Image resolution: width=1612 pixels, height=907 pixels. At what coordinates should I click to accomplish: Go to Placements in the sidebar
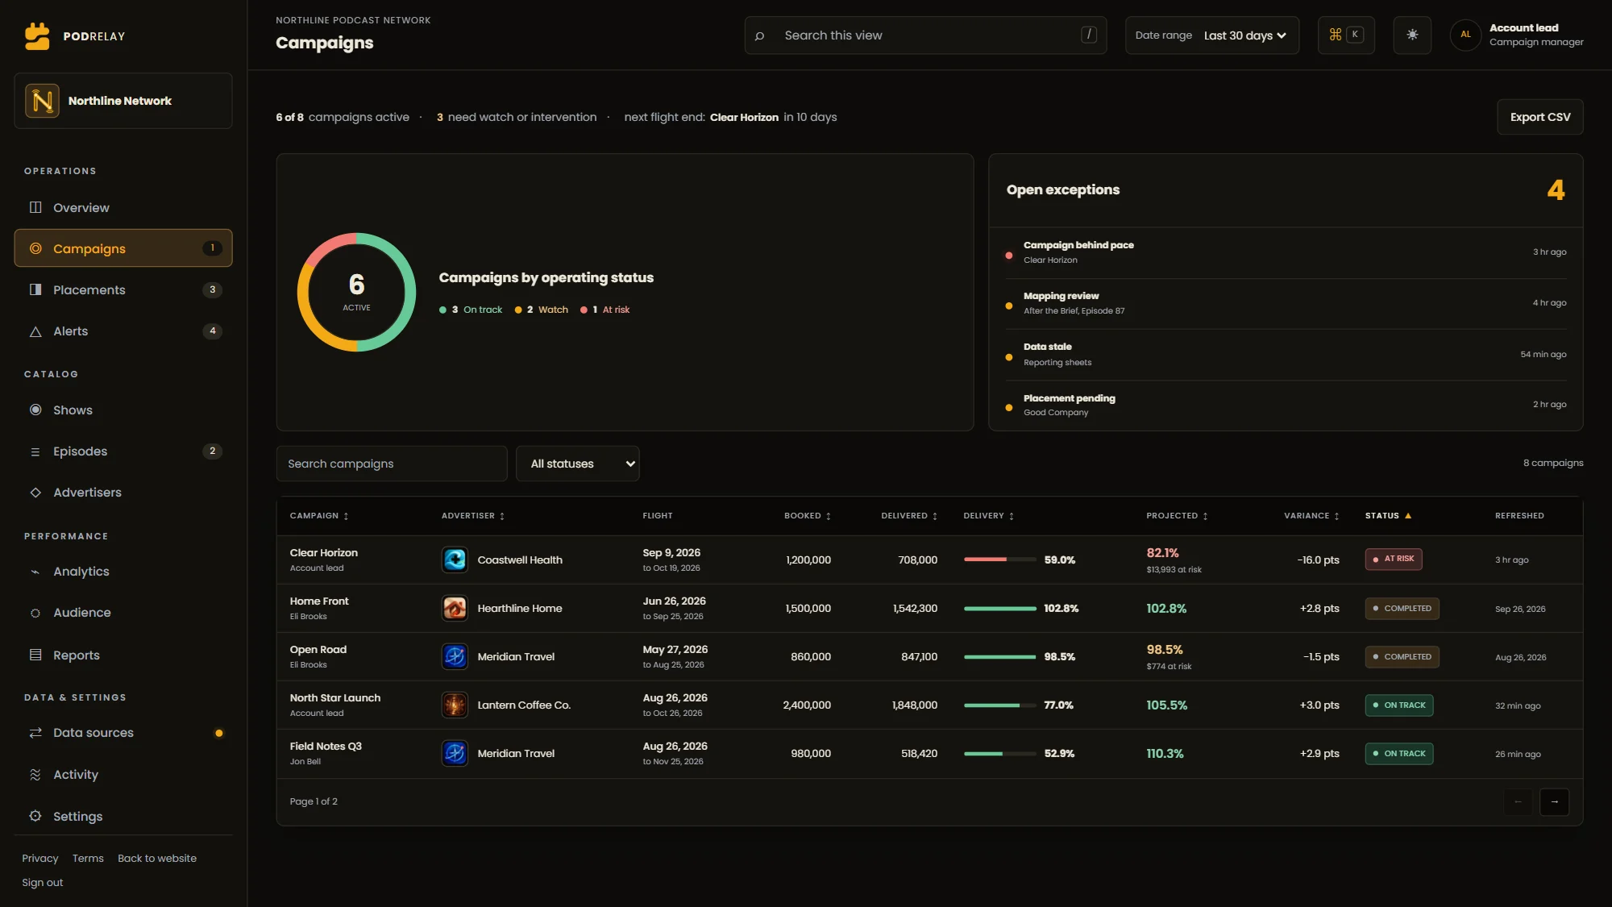[x=123, y=289]
